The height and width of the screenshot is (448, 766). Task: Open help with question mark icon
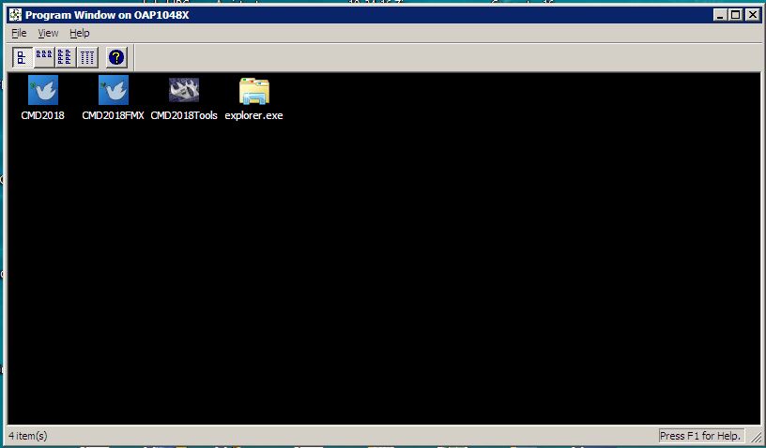pyautogui.click(x=116, y=57)
